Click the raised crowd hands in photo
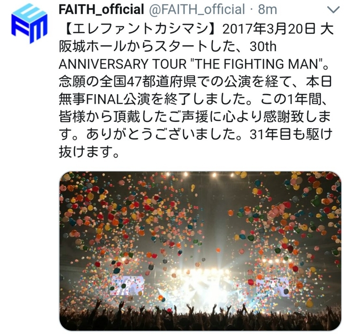 pos(200,315)
